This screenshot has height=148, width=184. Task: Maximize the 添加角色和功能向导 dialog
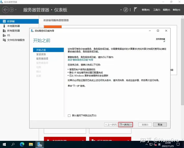pos(158,31)
